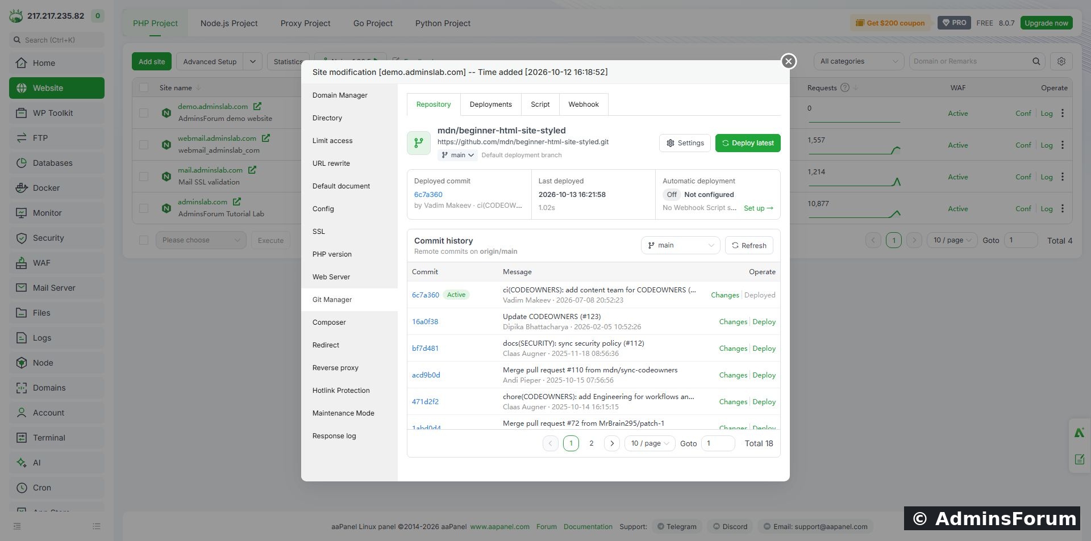Image resolution: width=1091 pixels, height=541 pixels.
Task: Open more options for adminslab.com row
Action: tap(1063, 208)
